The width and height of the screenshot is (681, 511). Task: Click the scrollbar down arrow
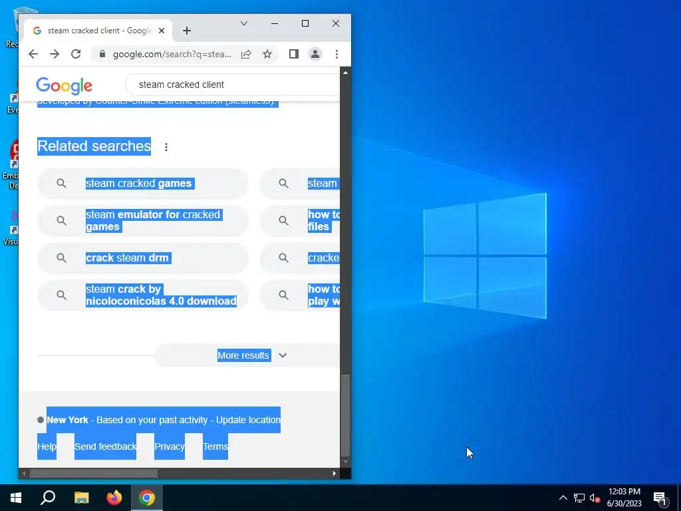click(x=345, y=462)
